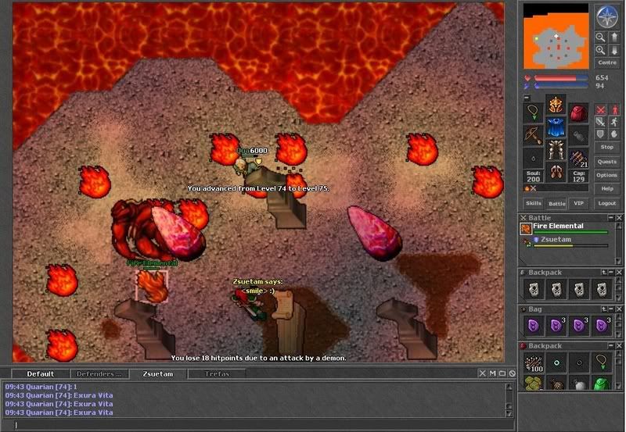Enable chase opponent mode
The height and width of the screenshot is (432, 626).
(x=614, y=122)
